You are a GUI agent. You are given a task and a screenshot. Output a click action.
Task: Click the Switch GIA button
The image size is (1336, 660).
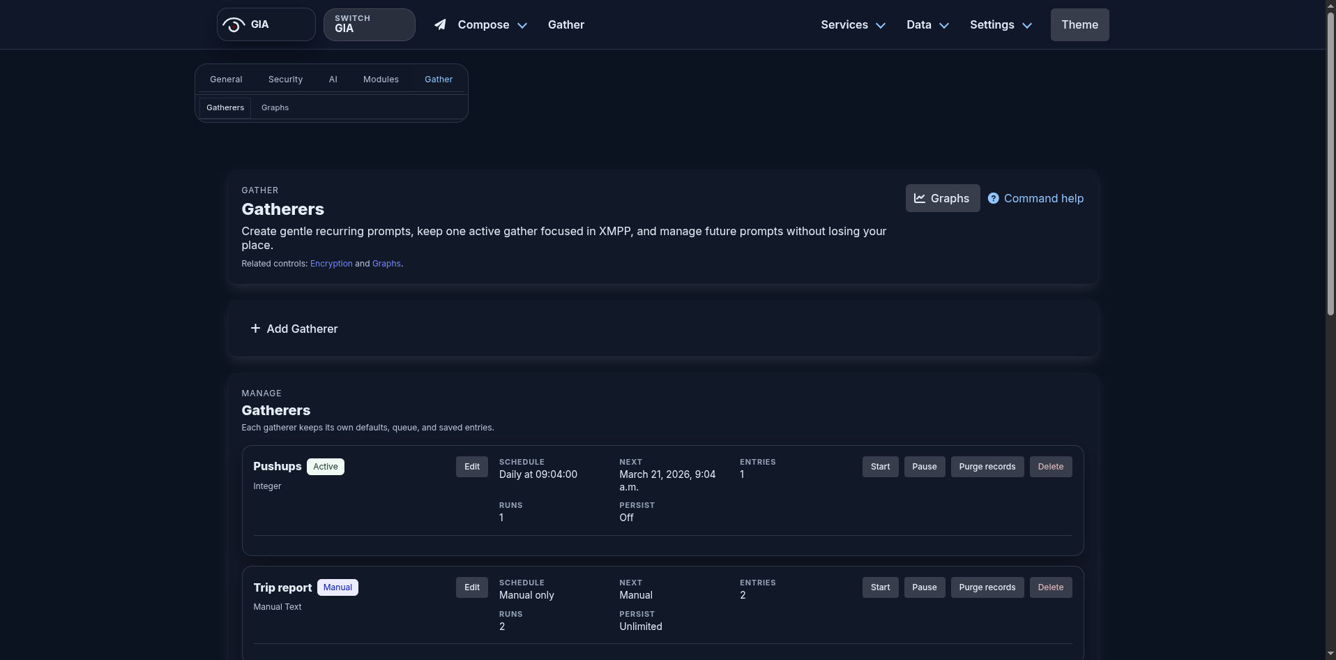[369, 24]
